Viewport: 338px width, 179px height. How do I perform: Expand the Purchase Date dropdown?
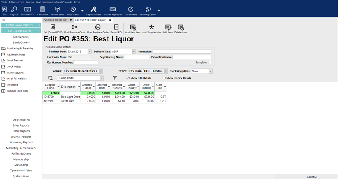(x=90, y=51)
